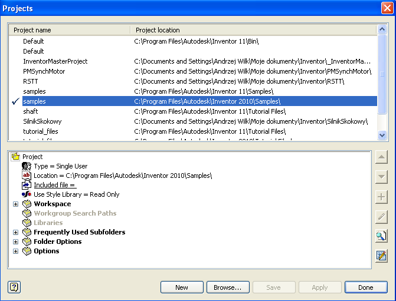Click the Location 'ab' text icon

click(27, 176)
